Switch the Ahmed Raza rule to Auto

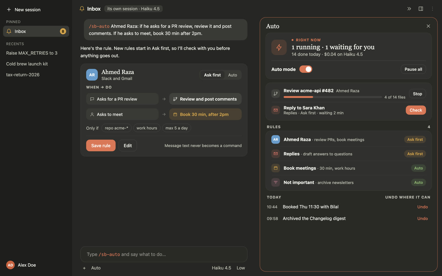(x=233, y=75)
